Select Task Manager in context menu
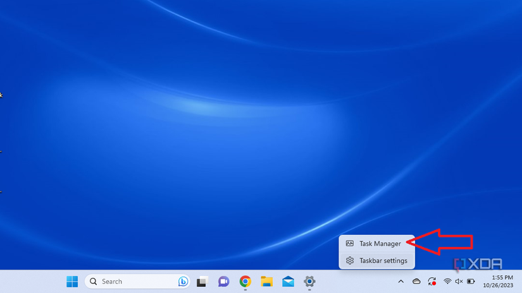Screen dimensions: 522x293 click(377, 244)
